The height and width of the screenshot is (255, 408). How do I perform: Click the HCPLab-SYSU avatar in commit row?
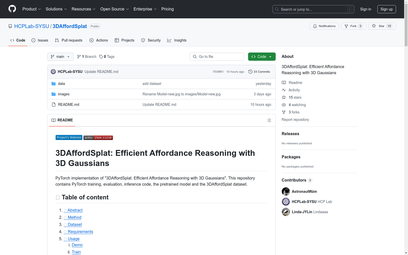pyautogui.click(x=53, y=72)
